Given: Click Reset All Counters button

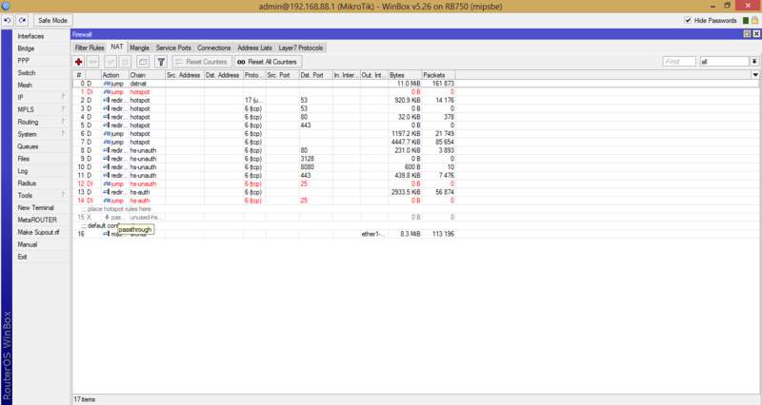Looking at the screenshot, I should pos(268,62).
